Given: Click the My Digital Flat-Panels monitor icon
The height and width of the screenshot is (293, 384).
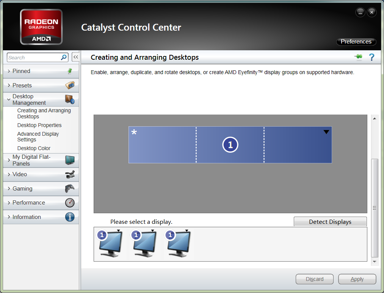Looking at the screenshot, I should 70,160.
